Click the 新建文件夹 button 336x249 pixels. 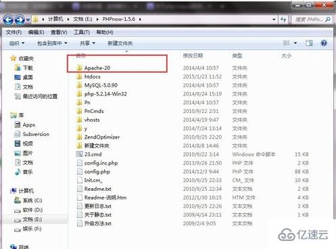[120, 43]
